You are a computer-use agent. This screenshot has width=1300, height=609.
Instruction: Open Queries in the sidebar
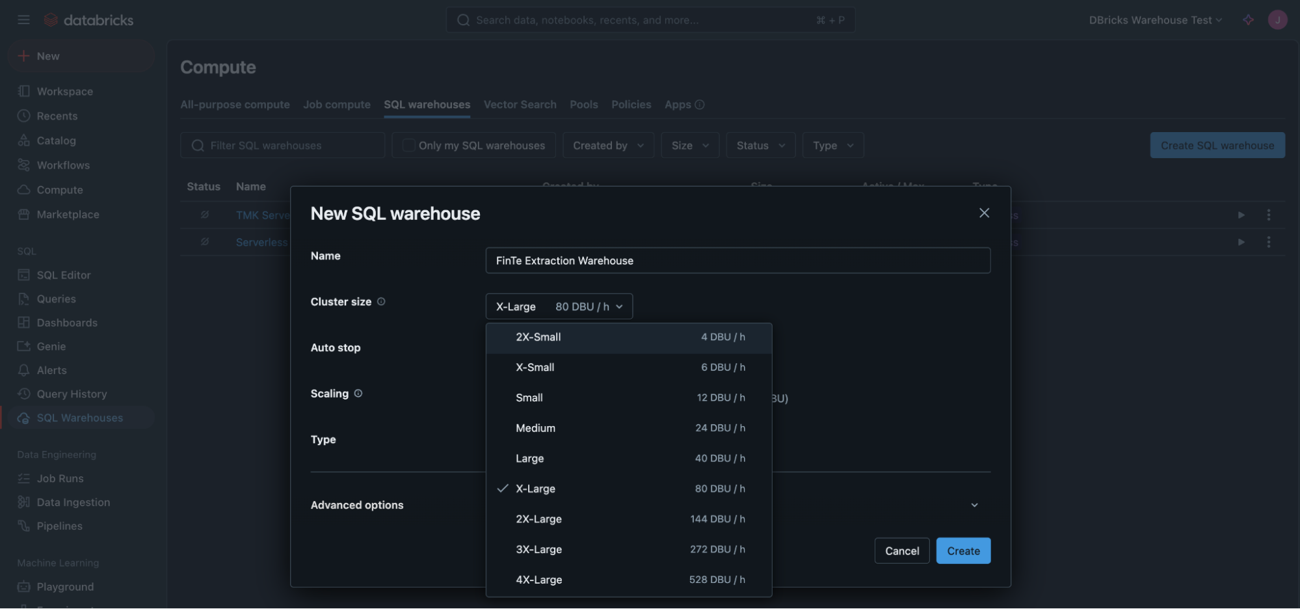pos(81,299)
